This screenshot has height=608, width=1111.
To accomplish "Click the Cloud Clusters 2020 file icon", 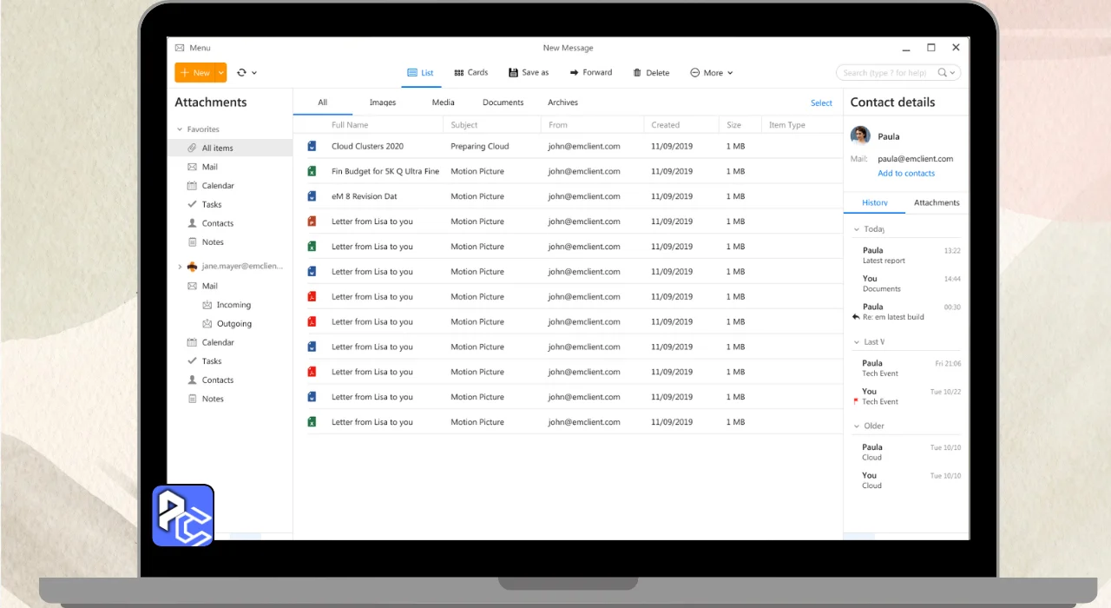I will click(312, 146).
